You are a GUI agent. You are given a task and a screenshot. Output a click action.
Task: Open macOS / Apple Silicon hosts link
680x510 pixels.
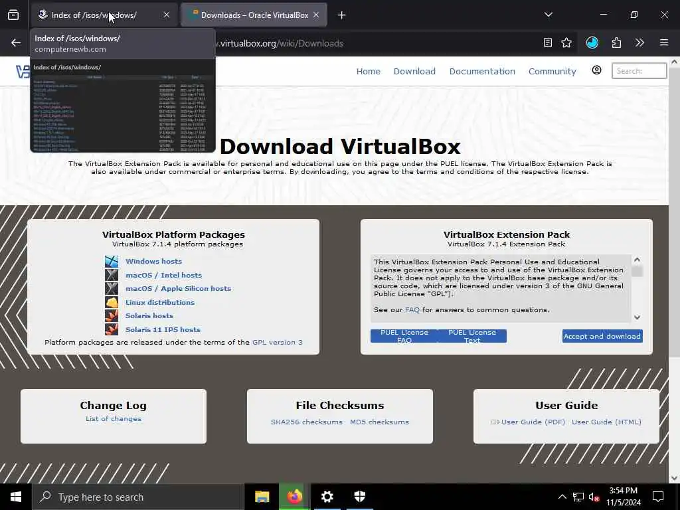tap(178, 288)
